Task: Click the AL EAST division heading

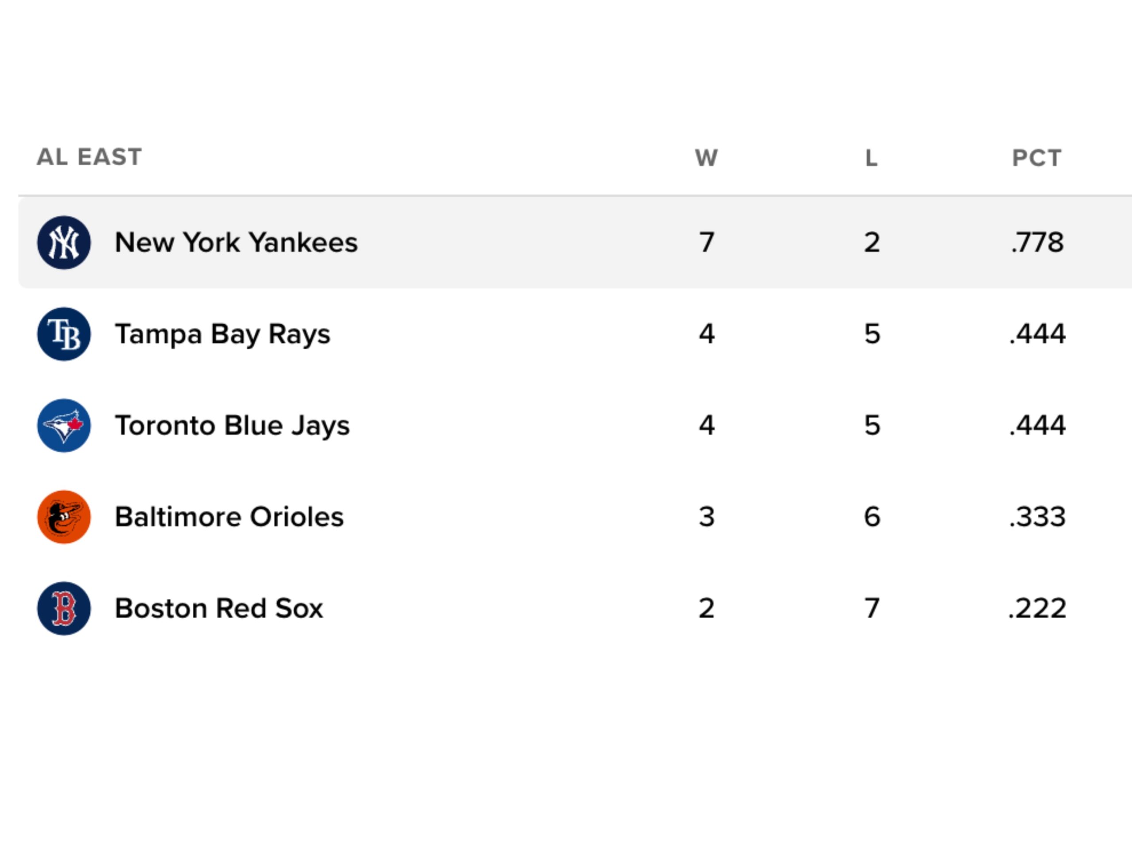Action: (x=89, y=157)
